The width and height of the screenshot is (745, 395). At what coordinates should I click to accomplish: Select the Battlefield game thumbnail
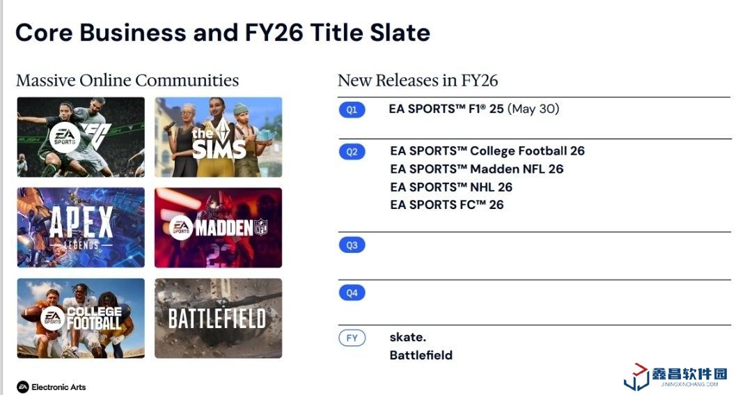click(218, 318)
